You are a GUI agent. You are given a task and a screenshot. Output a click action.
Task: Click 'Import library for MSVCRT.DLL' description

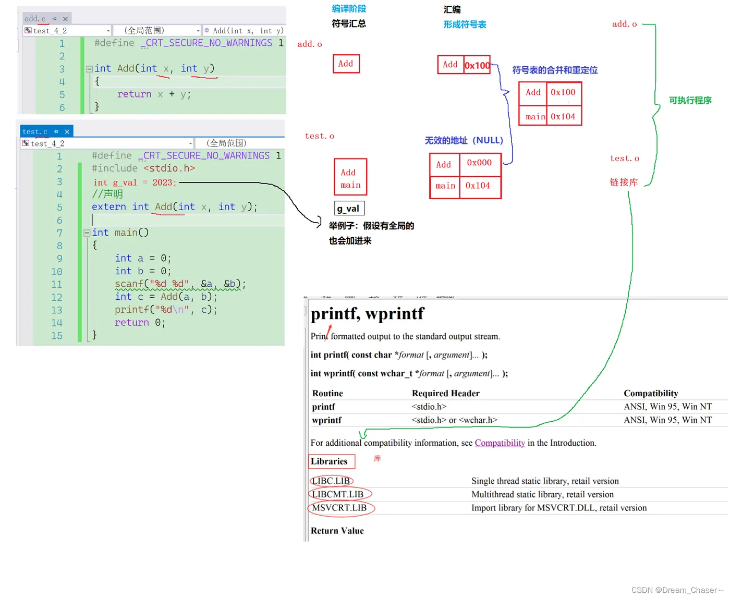pos(559,508)
